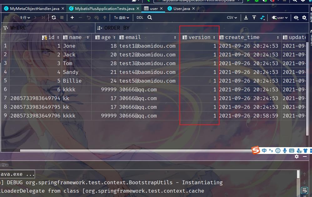Select age cell 28 in Tom row
The width and height of the screenshot is (312, 197).
(105, 63)
